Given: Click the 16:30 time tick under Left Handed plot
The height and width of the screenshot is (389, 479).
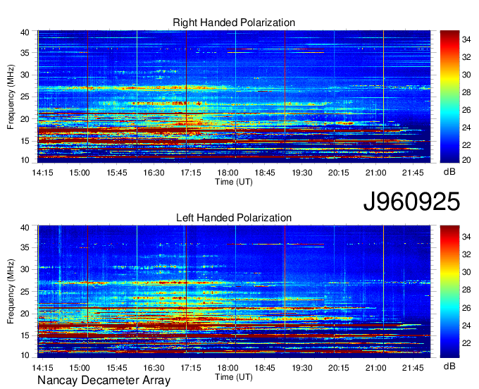Looking at the screenshot, I should (154, 368).
